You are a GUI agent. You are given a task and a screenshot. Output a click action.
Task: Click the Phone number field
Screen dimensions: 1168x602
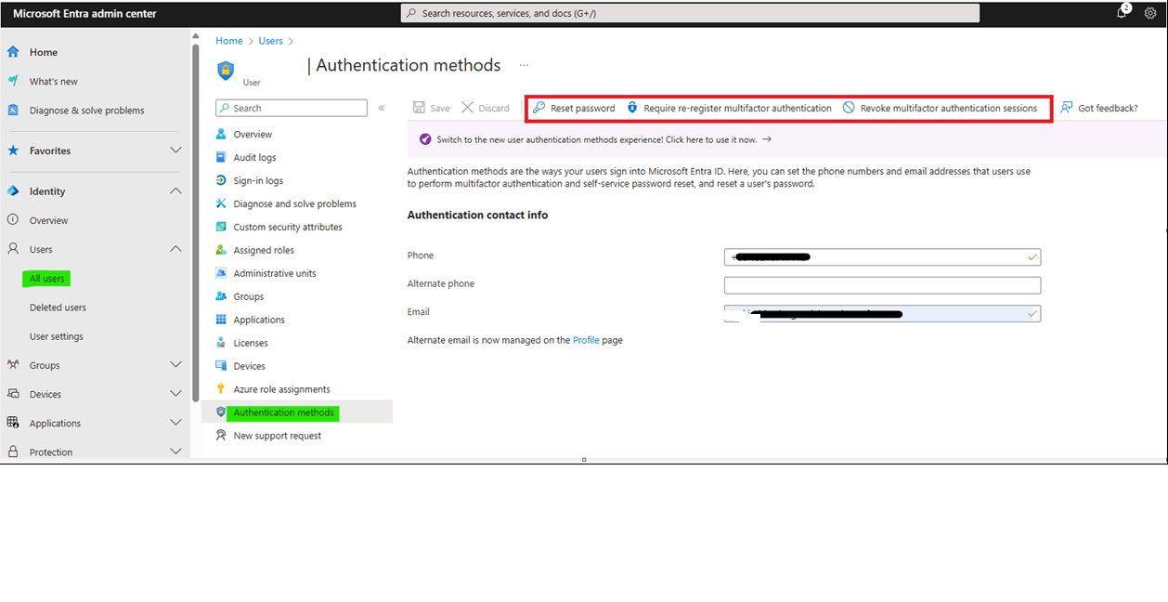coord(882,256)
